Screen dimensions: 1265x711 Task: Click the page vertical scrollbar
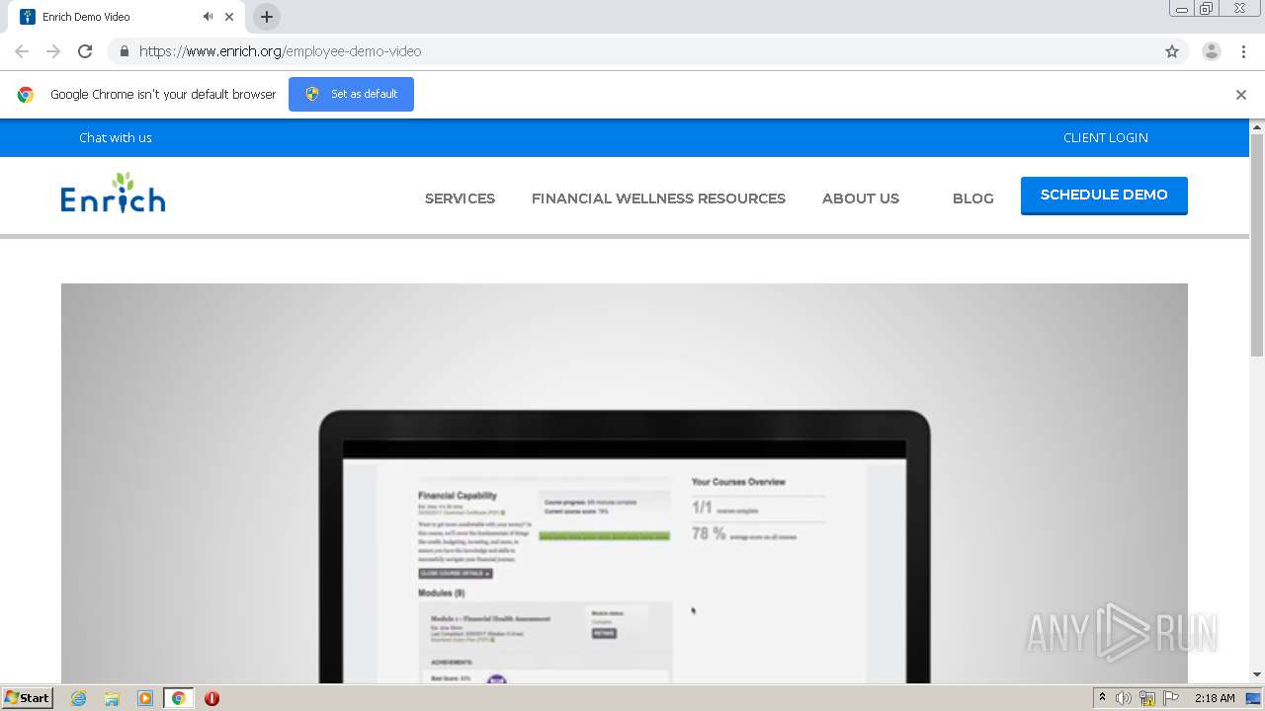pos(1257,245)
